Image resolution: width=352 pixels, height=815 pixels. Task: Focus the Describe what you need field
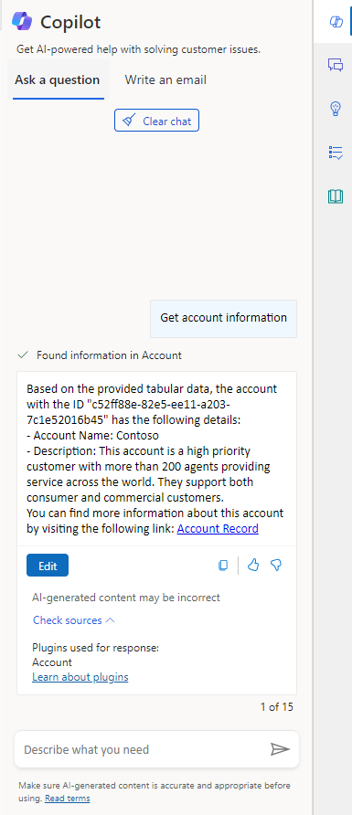(143, 749)
